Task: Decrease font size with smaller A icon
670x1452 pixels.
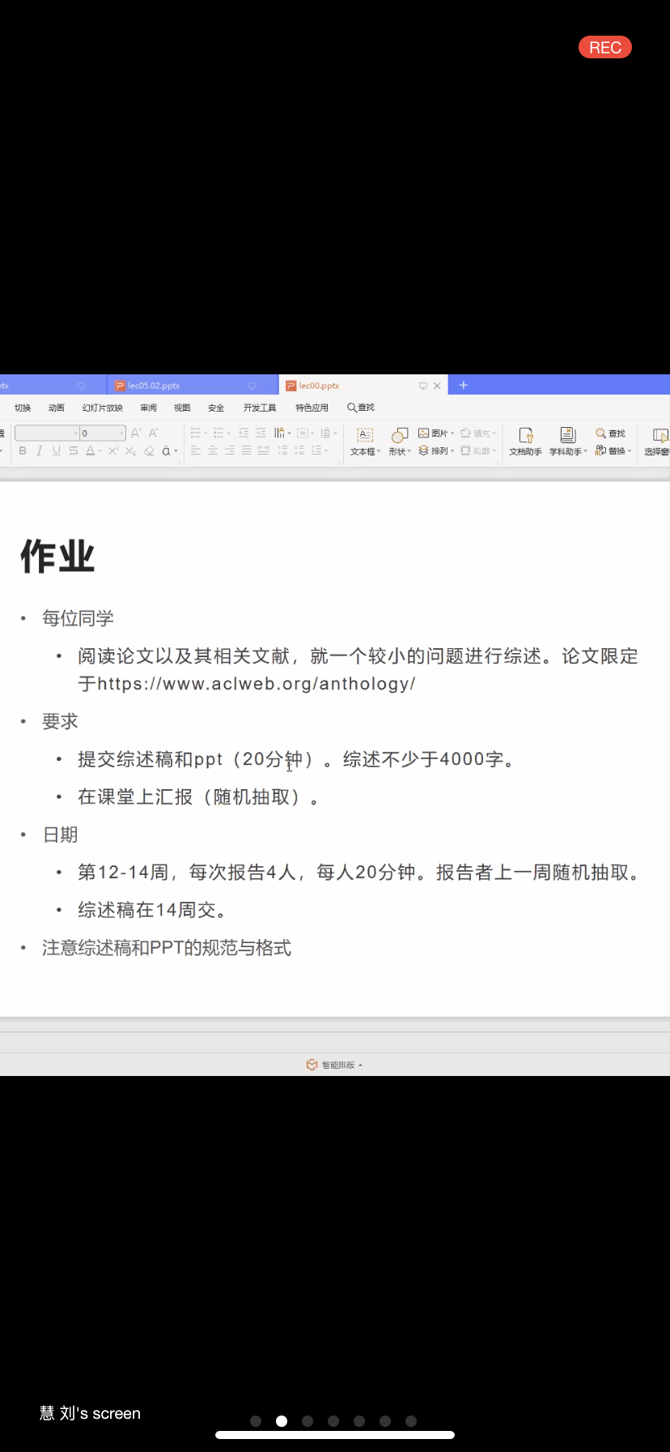Action: (154, 433)
